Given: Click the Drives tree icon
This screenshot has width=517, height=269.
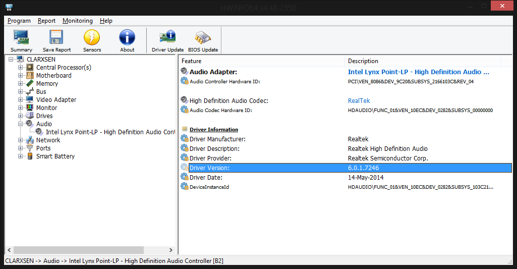Looking at the screenshot, I should tap(30, 116).
